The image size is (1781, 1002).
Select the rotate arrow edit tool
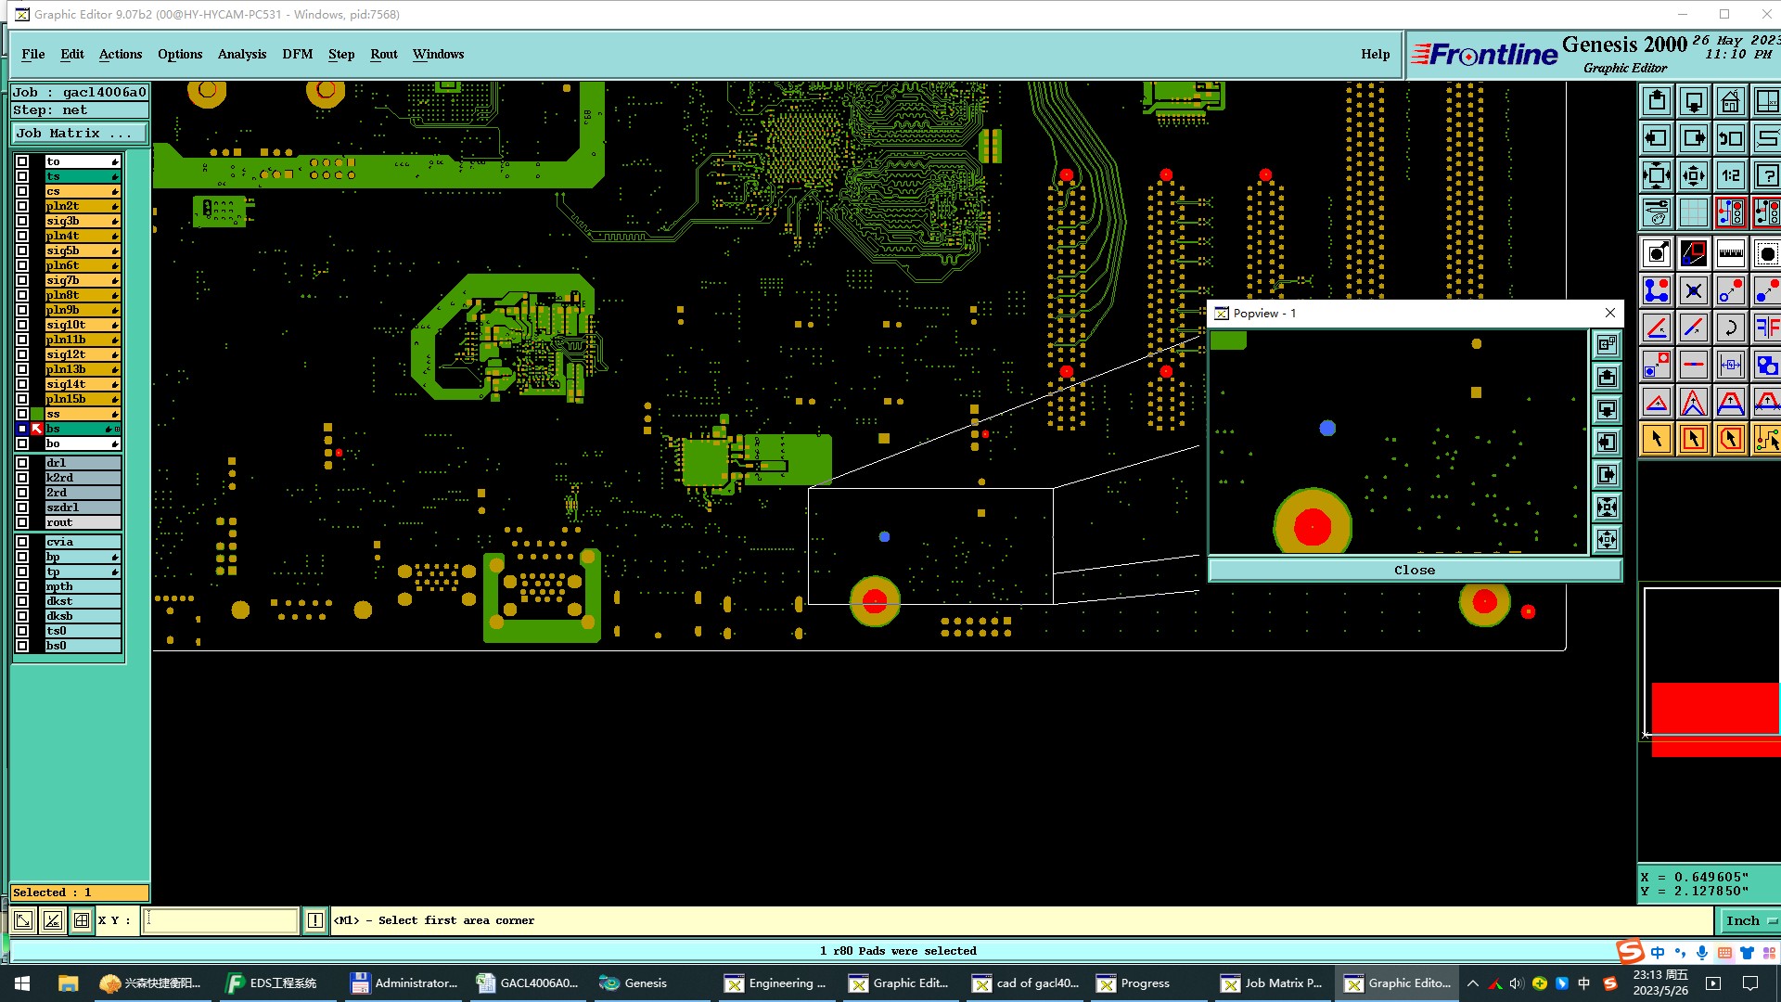(x=1730, y=328)
